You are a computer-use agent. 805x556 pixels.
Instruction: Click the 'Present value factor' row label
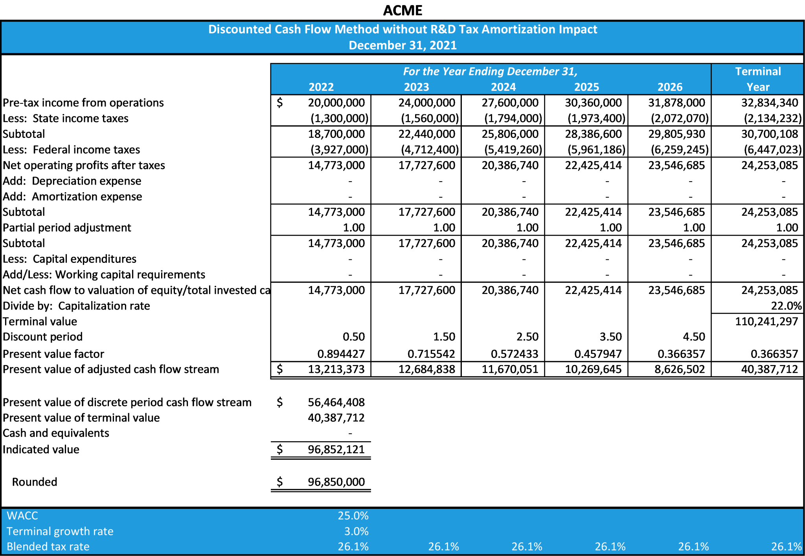[x=53, y=354]
